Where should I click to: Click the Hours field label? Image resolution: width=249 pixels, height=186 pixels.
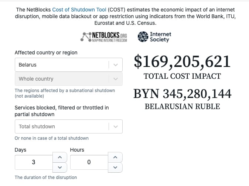coord(77,150)
